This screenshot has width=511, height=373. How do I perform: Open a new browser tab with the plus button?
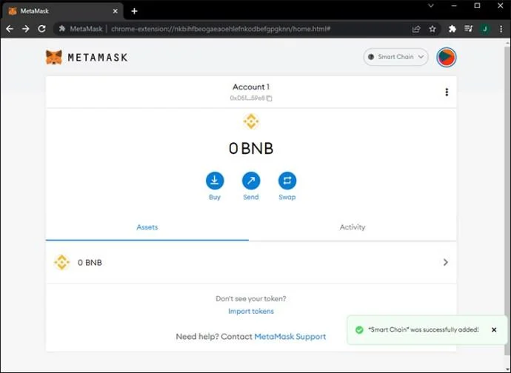pyautogui.click(x=134, y=11)
